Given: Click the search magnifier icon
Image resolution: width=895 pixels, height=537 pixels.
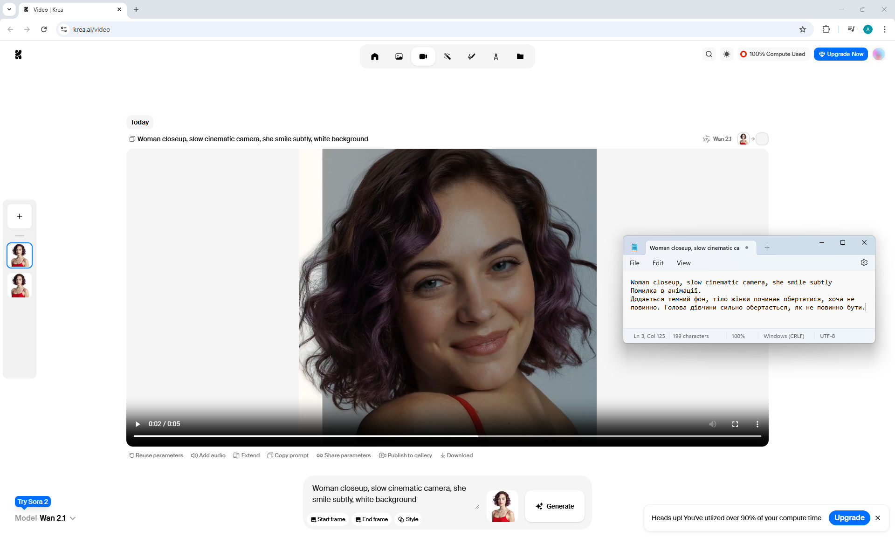Looking at the screenshot, I should pyautogui.click(x=709, y=54).
